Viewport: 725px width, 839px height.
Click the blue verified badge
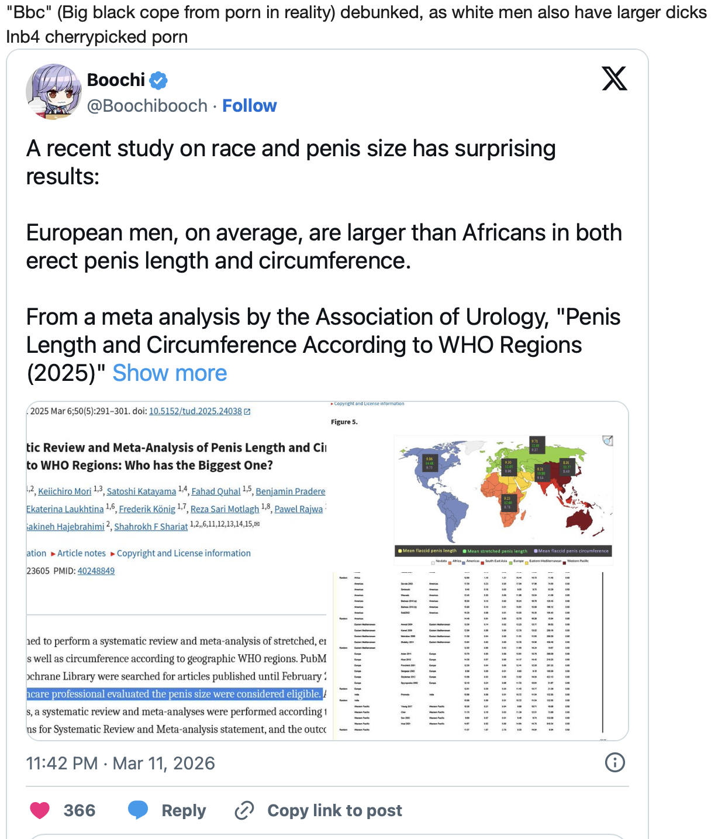point(158,80)
